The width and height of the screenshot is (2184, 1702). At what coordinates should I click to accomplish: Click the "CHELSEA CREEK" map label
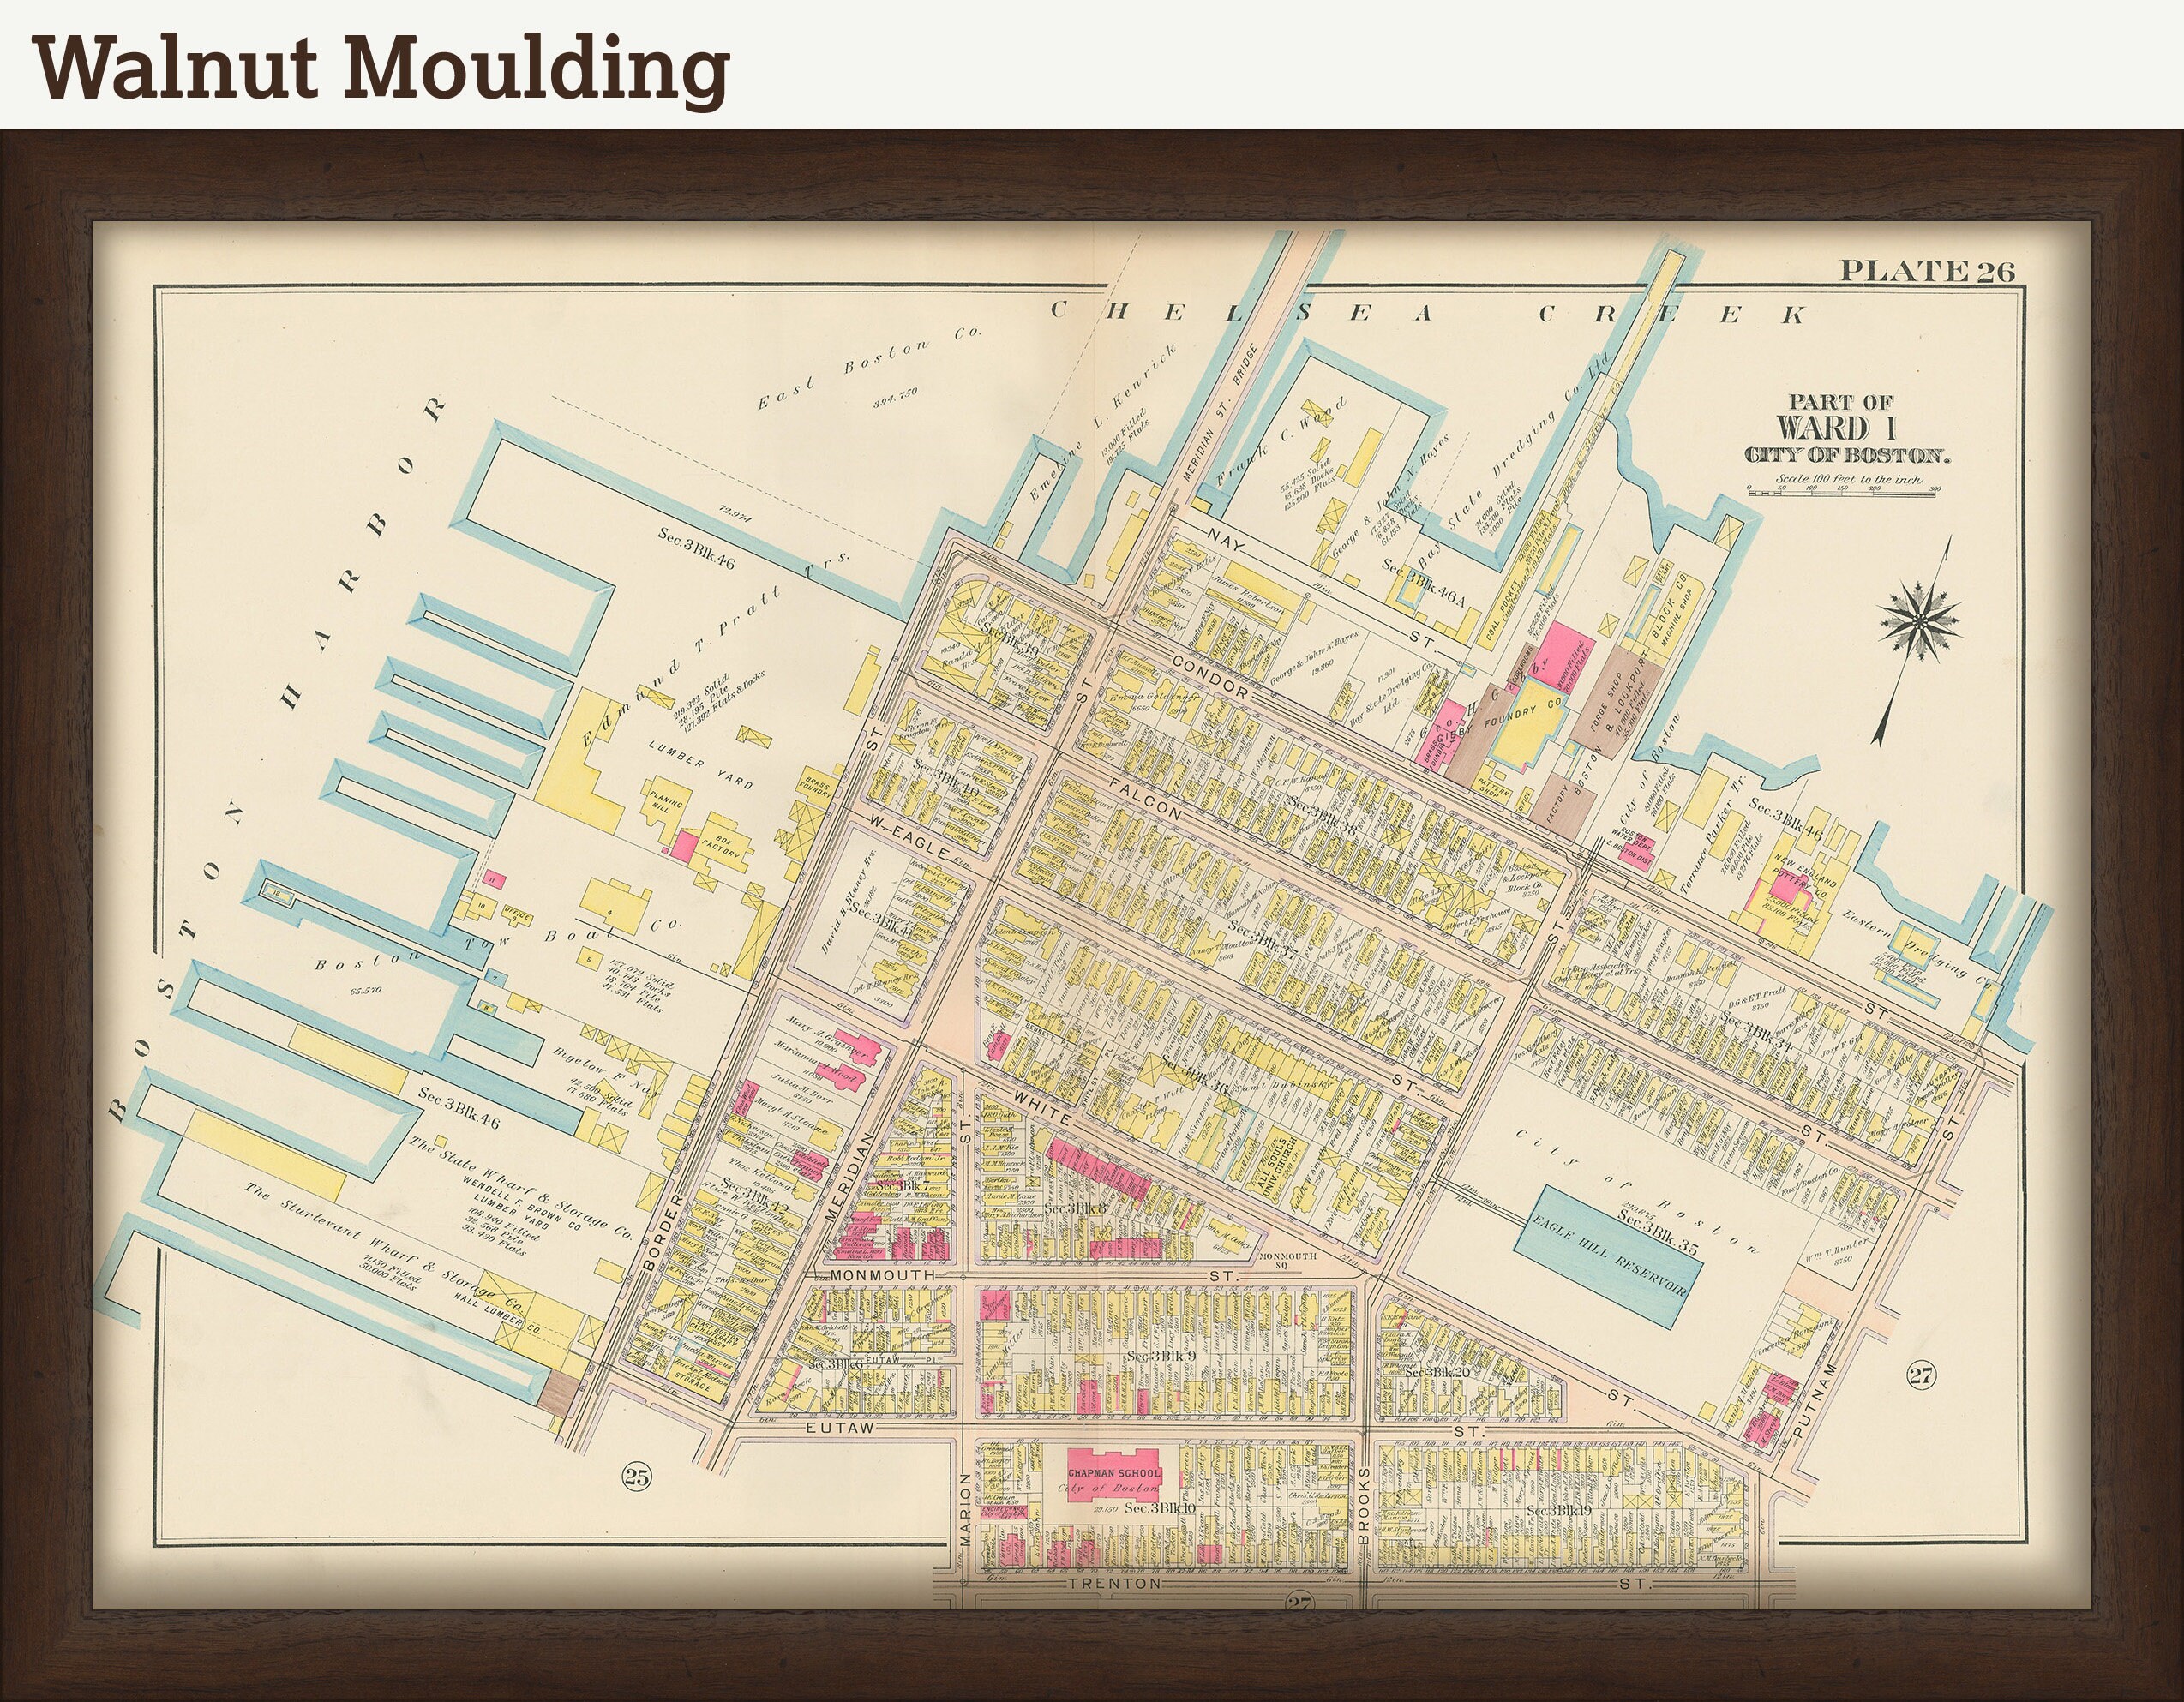[1430, 314]
